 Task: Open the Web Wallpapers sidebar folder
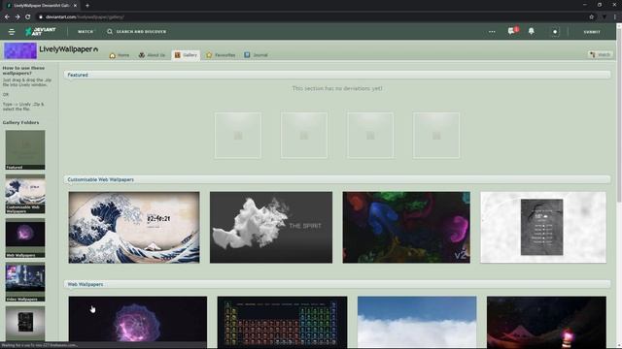pyautogui.click(x=25, y=238)
